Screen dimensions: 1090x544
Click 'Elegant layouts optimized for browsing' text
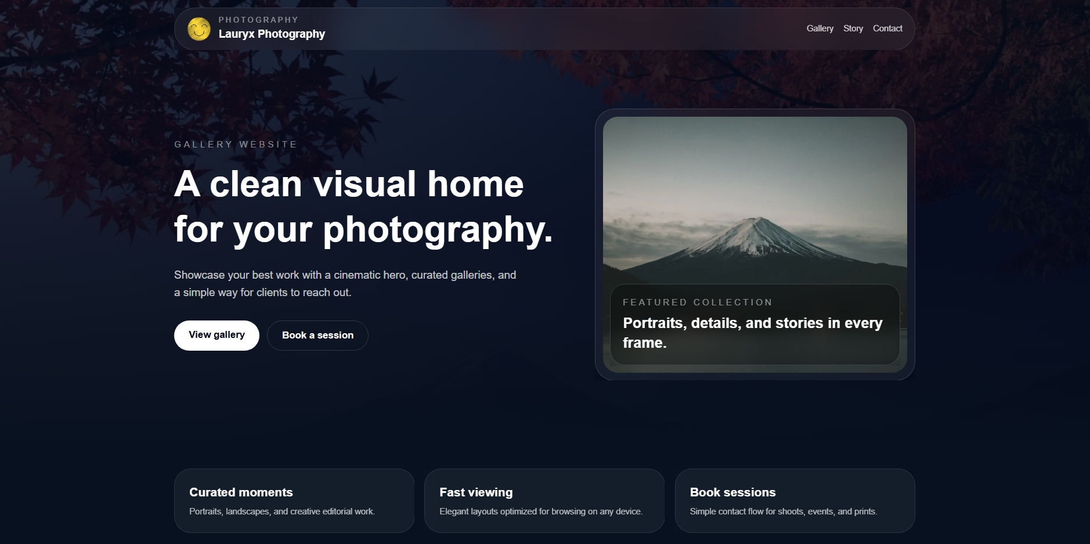click(x=541, y=511)
